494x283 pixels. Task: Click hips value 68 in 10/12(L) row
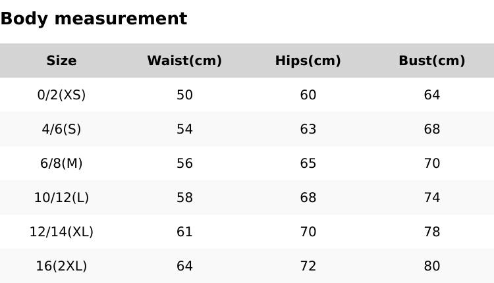tap(308, 198)
